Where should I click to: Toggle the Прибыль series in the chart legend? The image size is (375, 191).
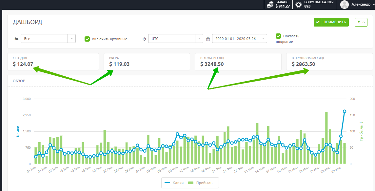(200, 183)
